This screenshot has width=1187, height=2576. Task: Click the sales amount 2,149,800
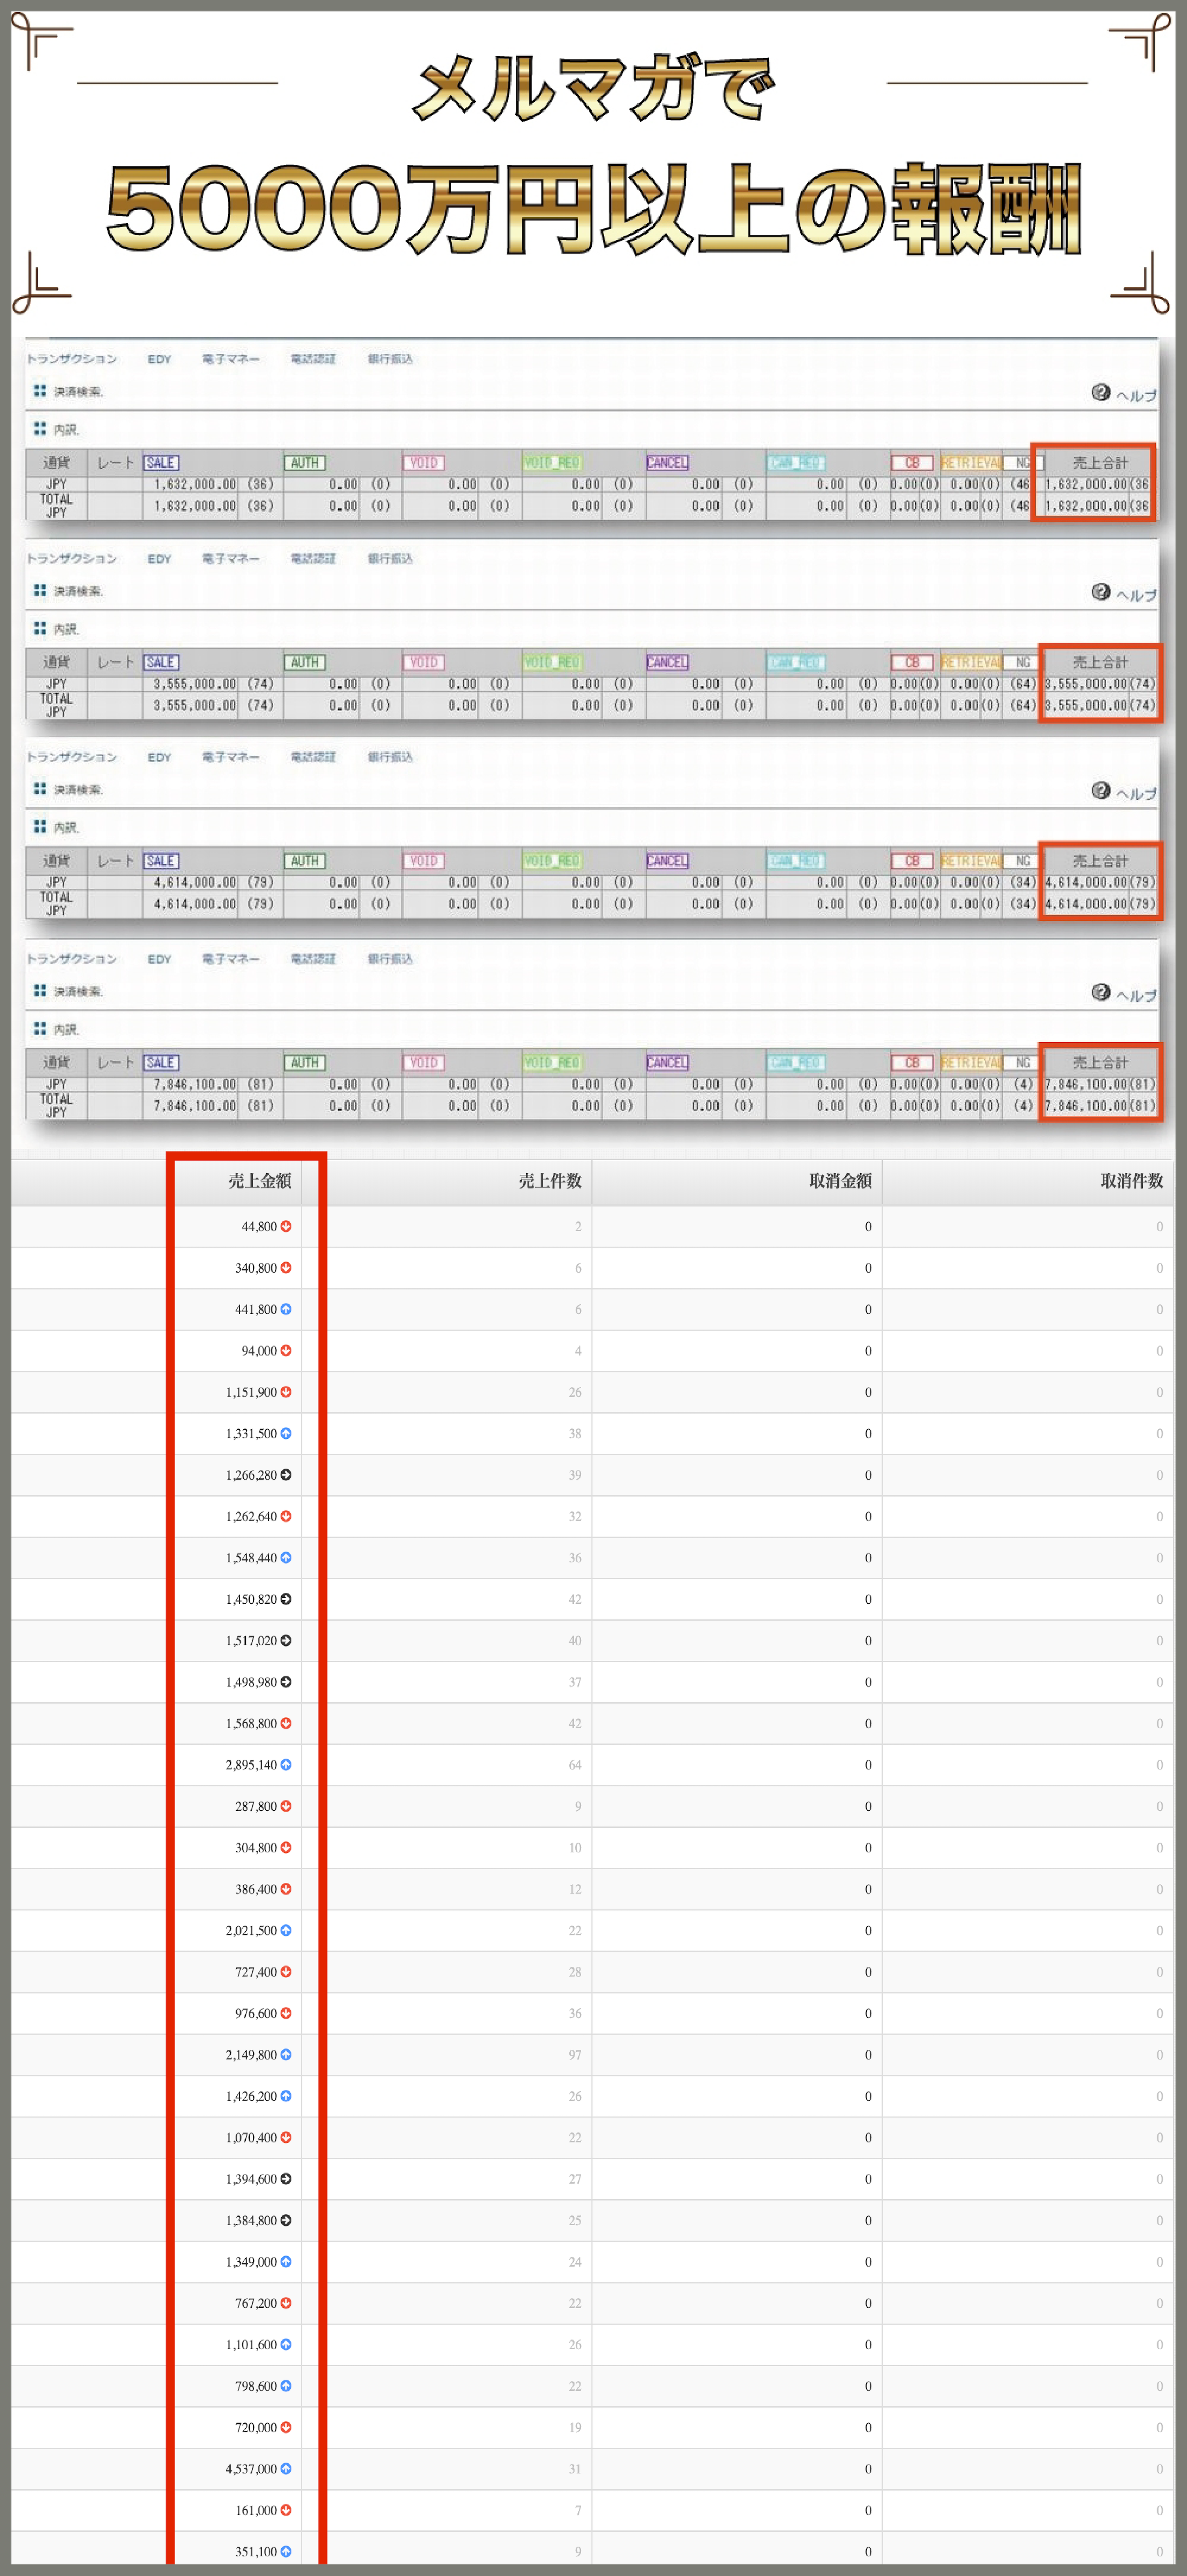(251, 2055)
